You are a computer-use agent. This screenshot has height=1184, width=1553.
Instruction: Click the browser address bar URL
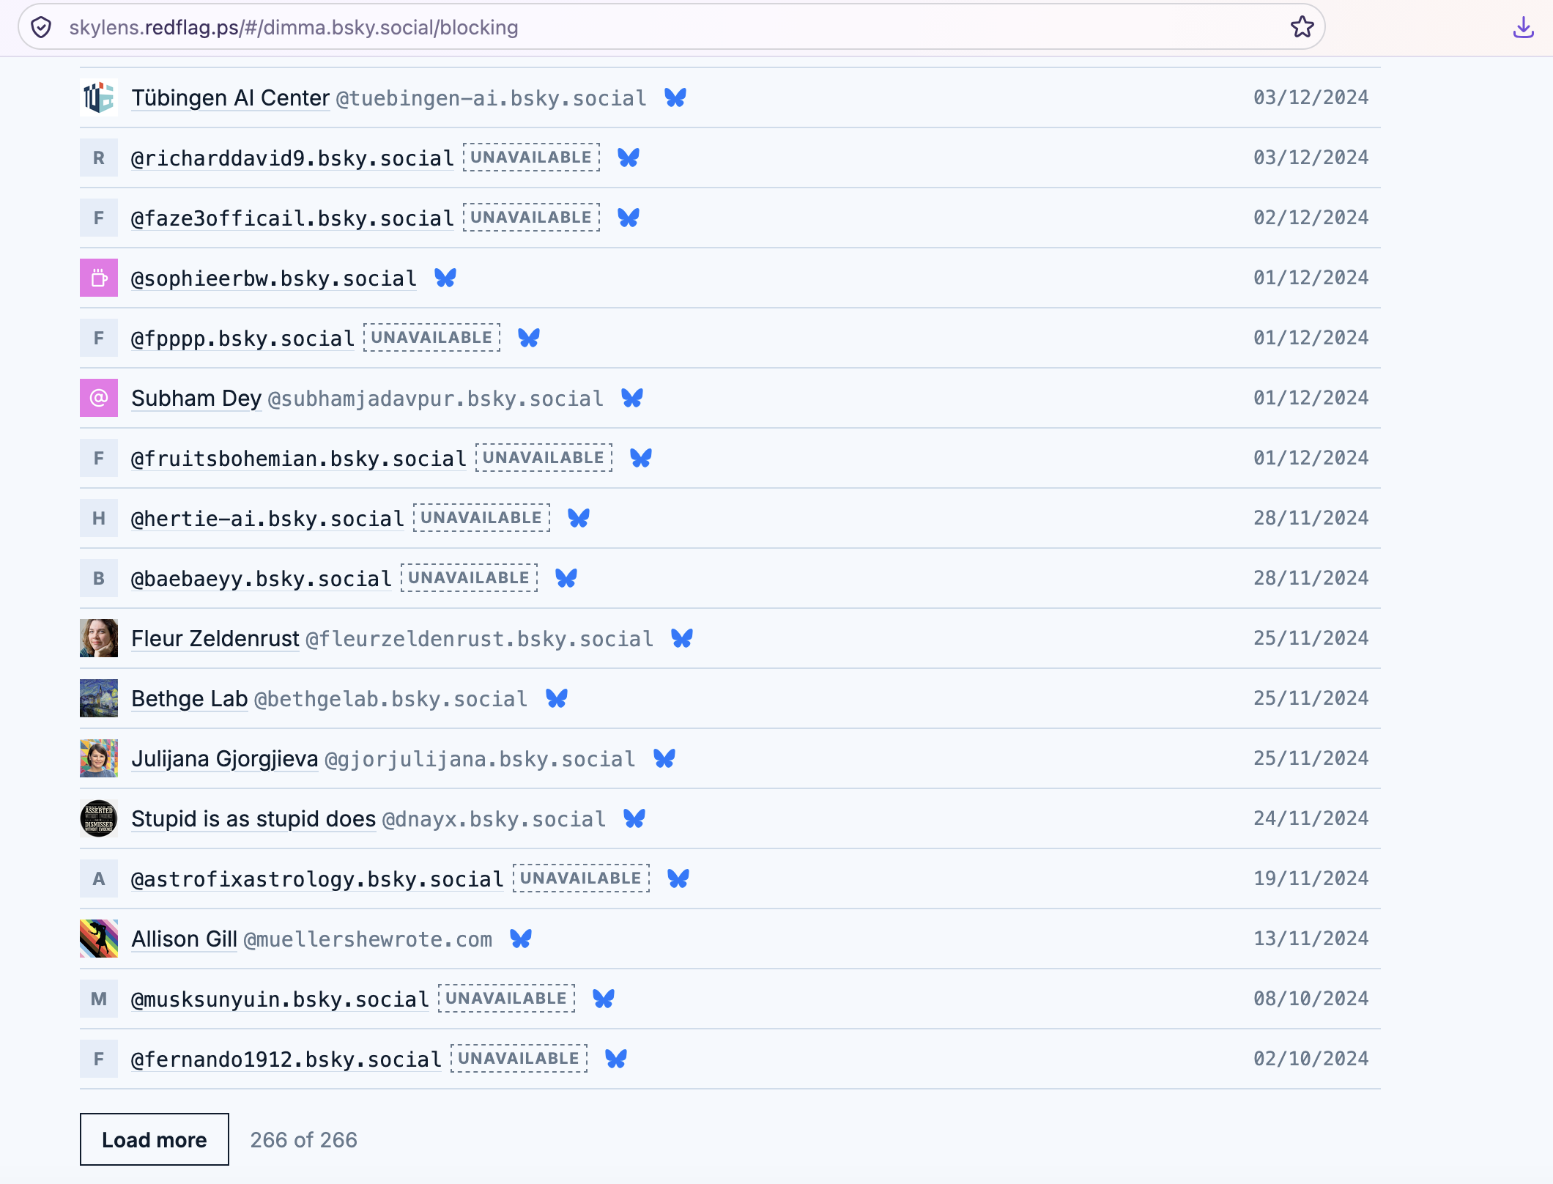[x=294, y=27]
